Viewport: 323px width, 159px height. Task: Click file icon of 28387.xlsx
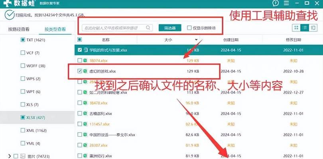85,145
